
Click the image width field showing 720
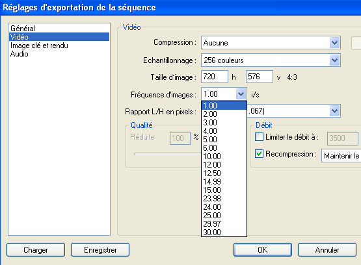[x=215, y=77]
